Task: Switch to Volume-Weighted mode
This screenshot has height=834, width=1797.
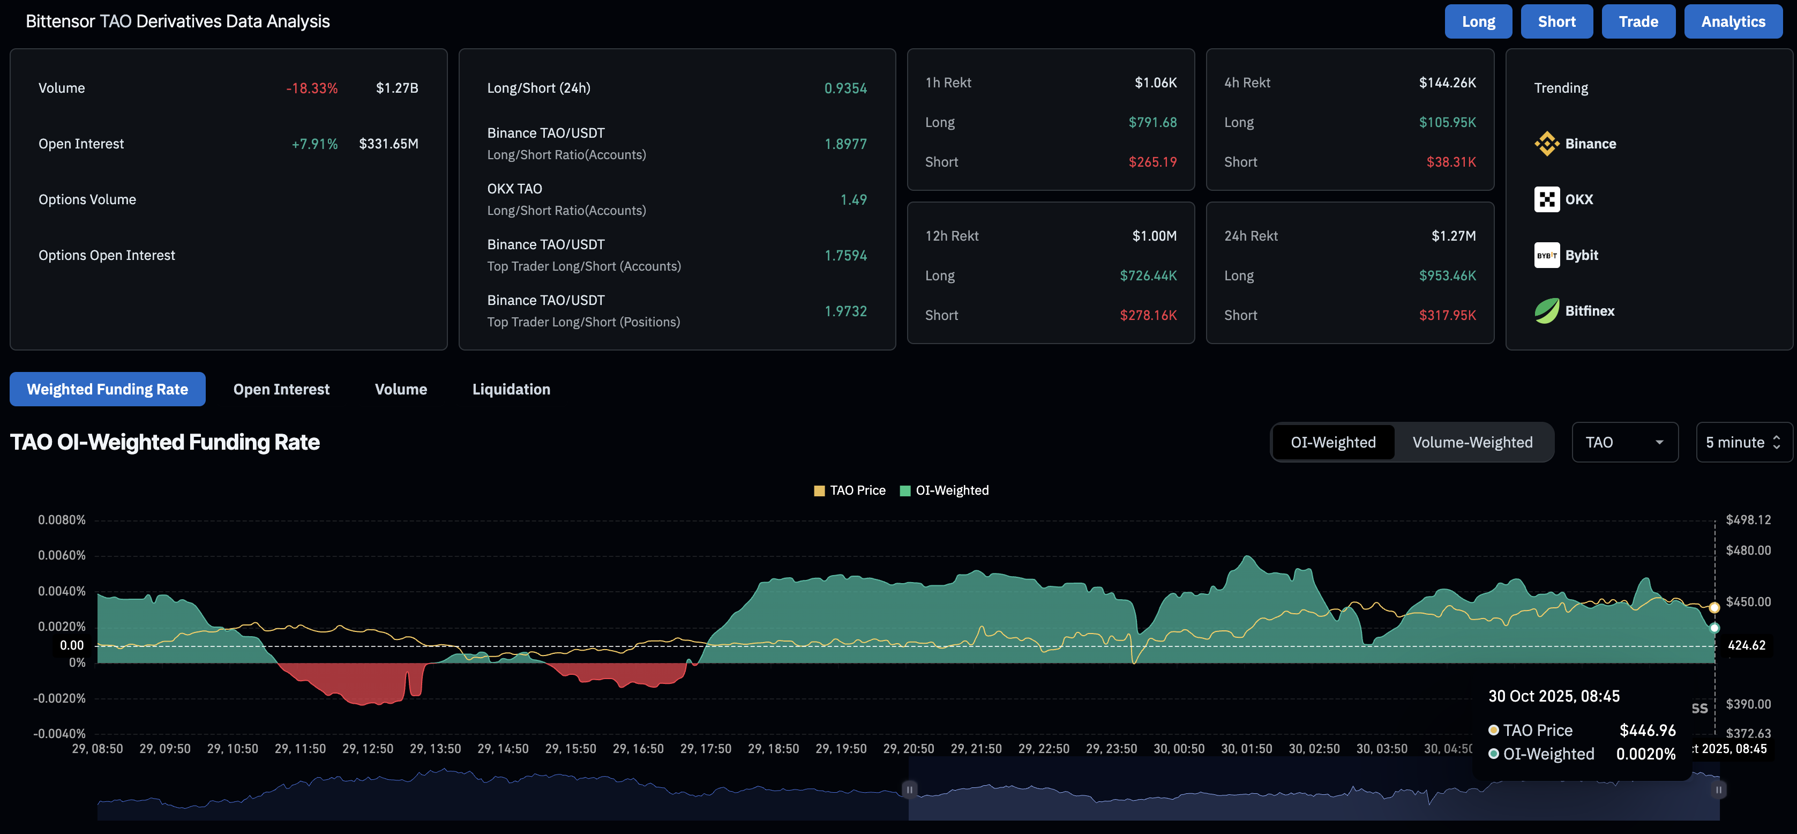Action: [x=1473, y=442]
